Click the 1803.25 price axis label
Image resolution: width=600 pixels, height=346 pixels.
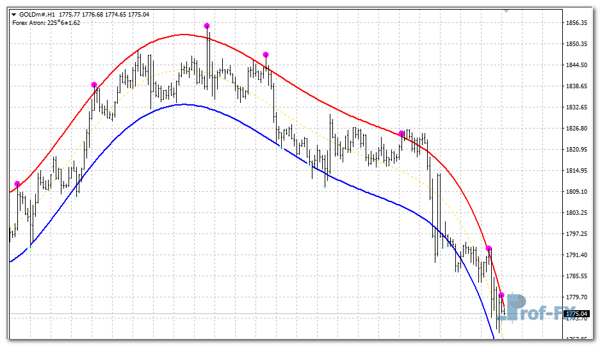tap(577, 213)
